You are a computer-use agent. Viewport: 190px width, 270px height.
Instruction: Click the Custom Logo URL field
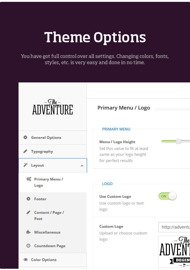coord(174,227)
